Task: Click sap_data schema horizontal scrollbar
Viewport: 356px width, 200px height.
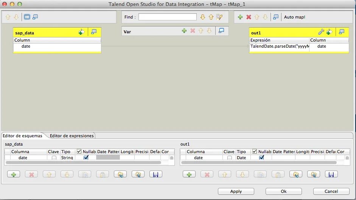Action: coord(83,163)
